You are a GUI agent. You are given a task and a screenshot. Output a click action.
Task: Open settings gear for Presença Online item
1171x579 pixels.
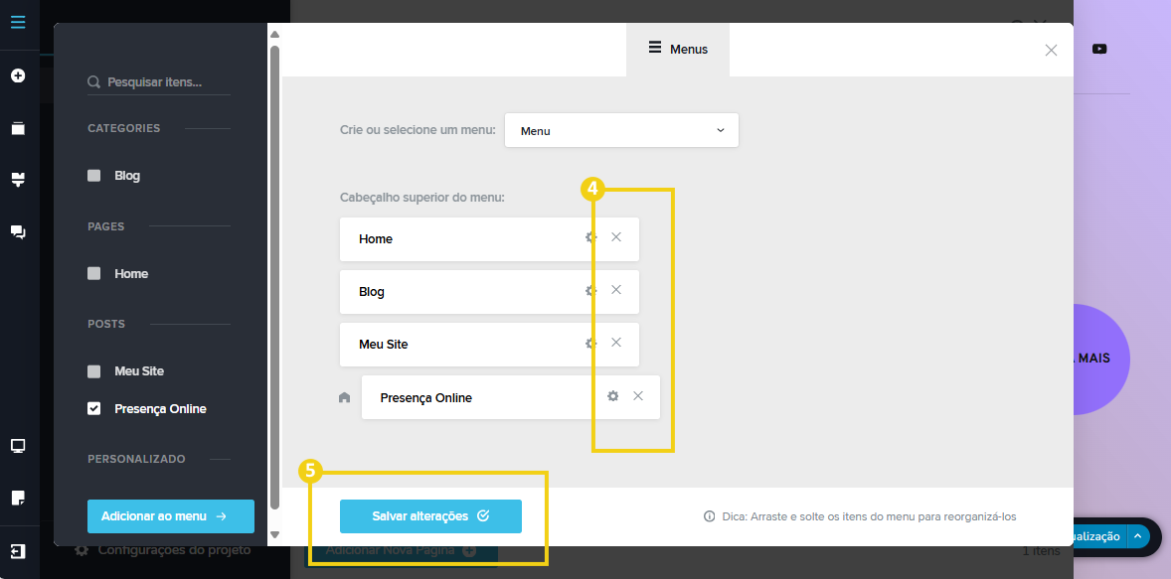point(613,396)
